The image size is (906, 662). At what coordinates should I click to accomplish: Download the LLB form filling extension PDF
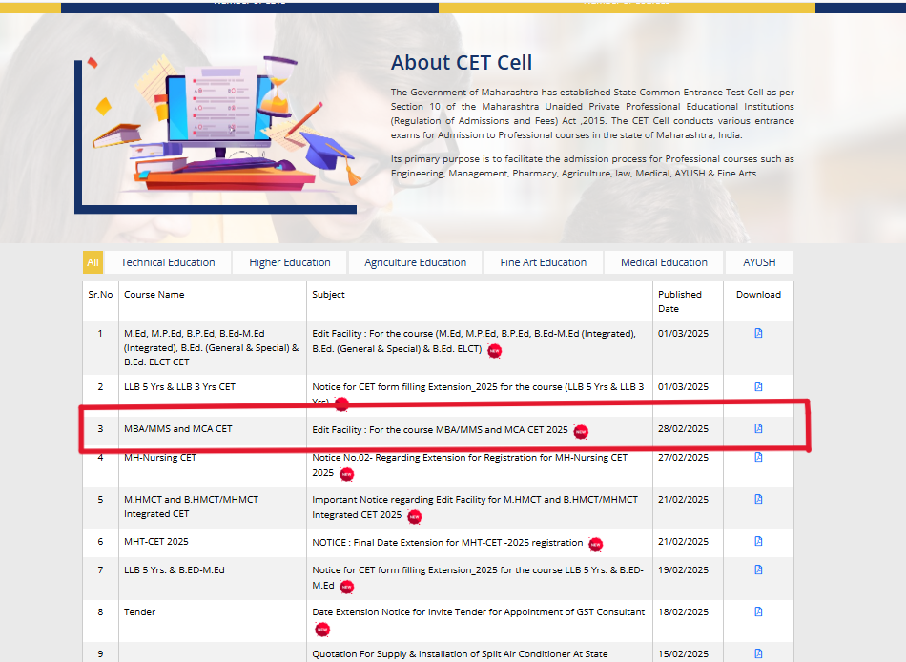click(758, 386)
